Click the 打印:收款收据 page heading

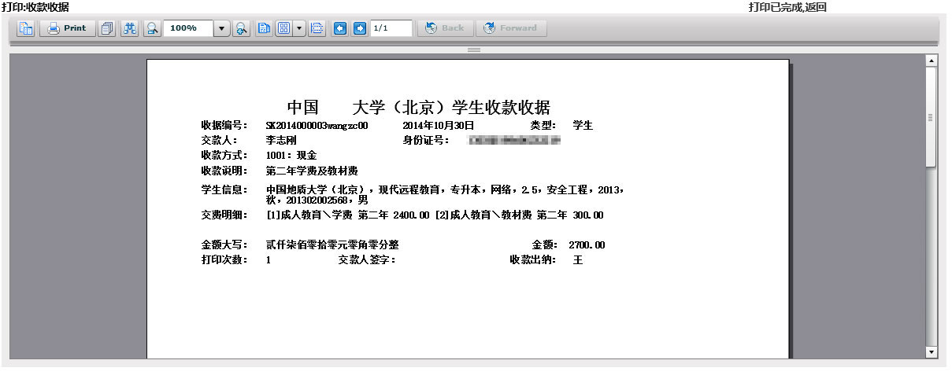tap(35, 7)
